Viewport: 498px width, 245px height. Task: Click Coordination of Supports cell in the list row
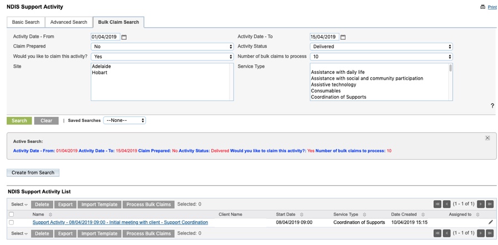tap(359, 222)
